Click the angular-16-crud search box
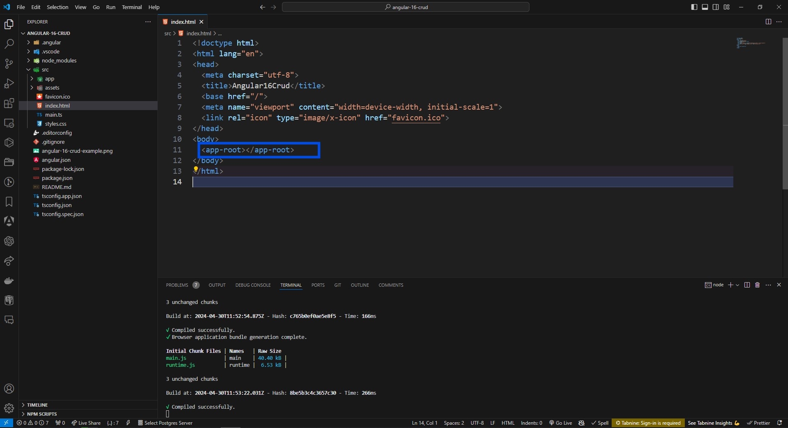Screen dimensions: 788x428 (x=406, y=7)
